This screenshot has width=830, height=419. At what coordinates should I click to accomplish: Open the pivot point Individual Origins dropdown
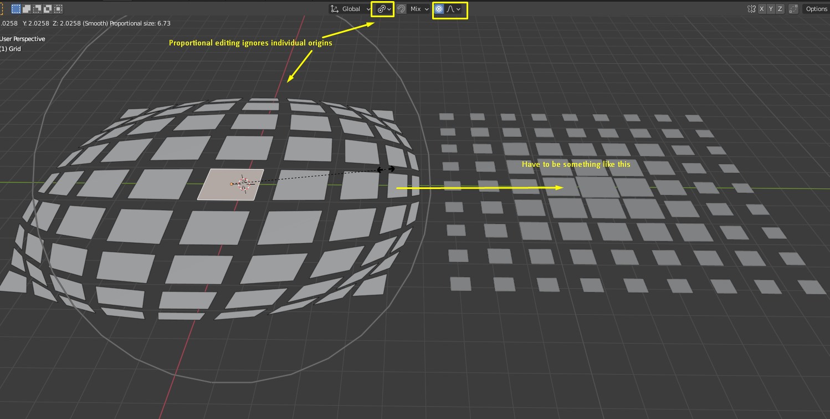click(x=383, y=9)
